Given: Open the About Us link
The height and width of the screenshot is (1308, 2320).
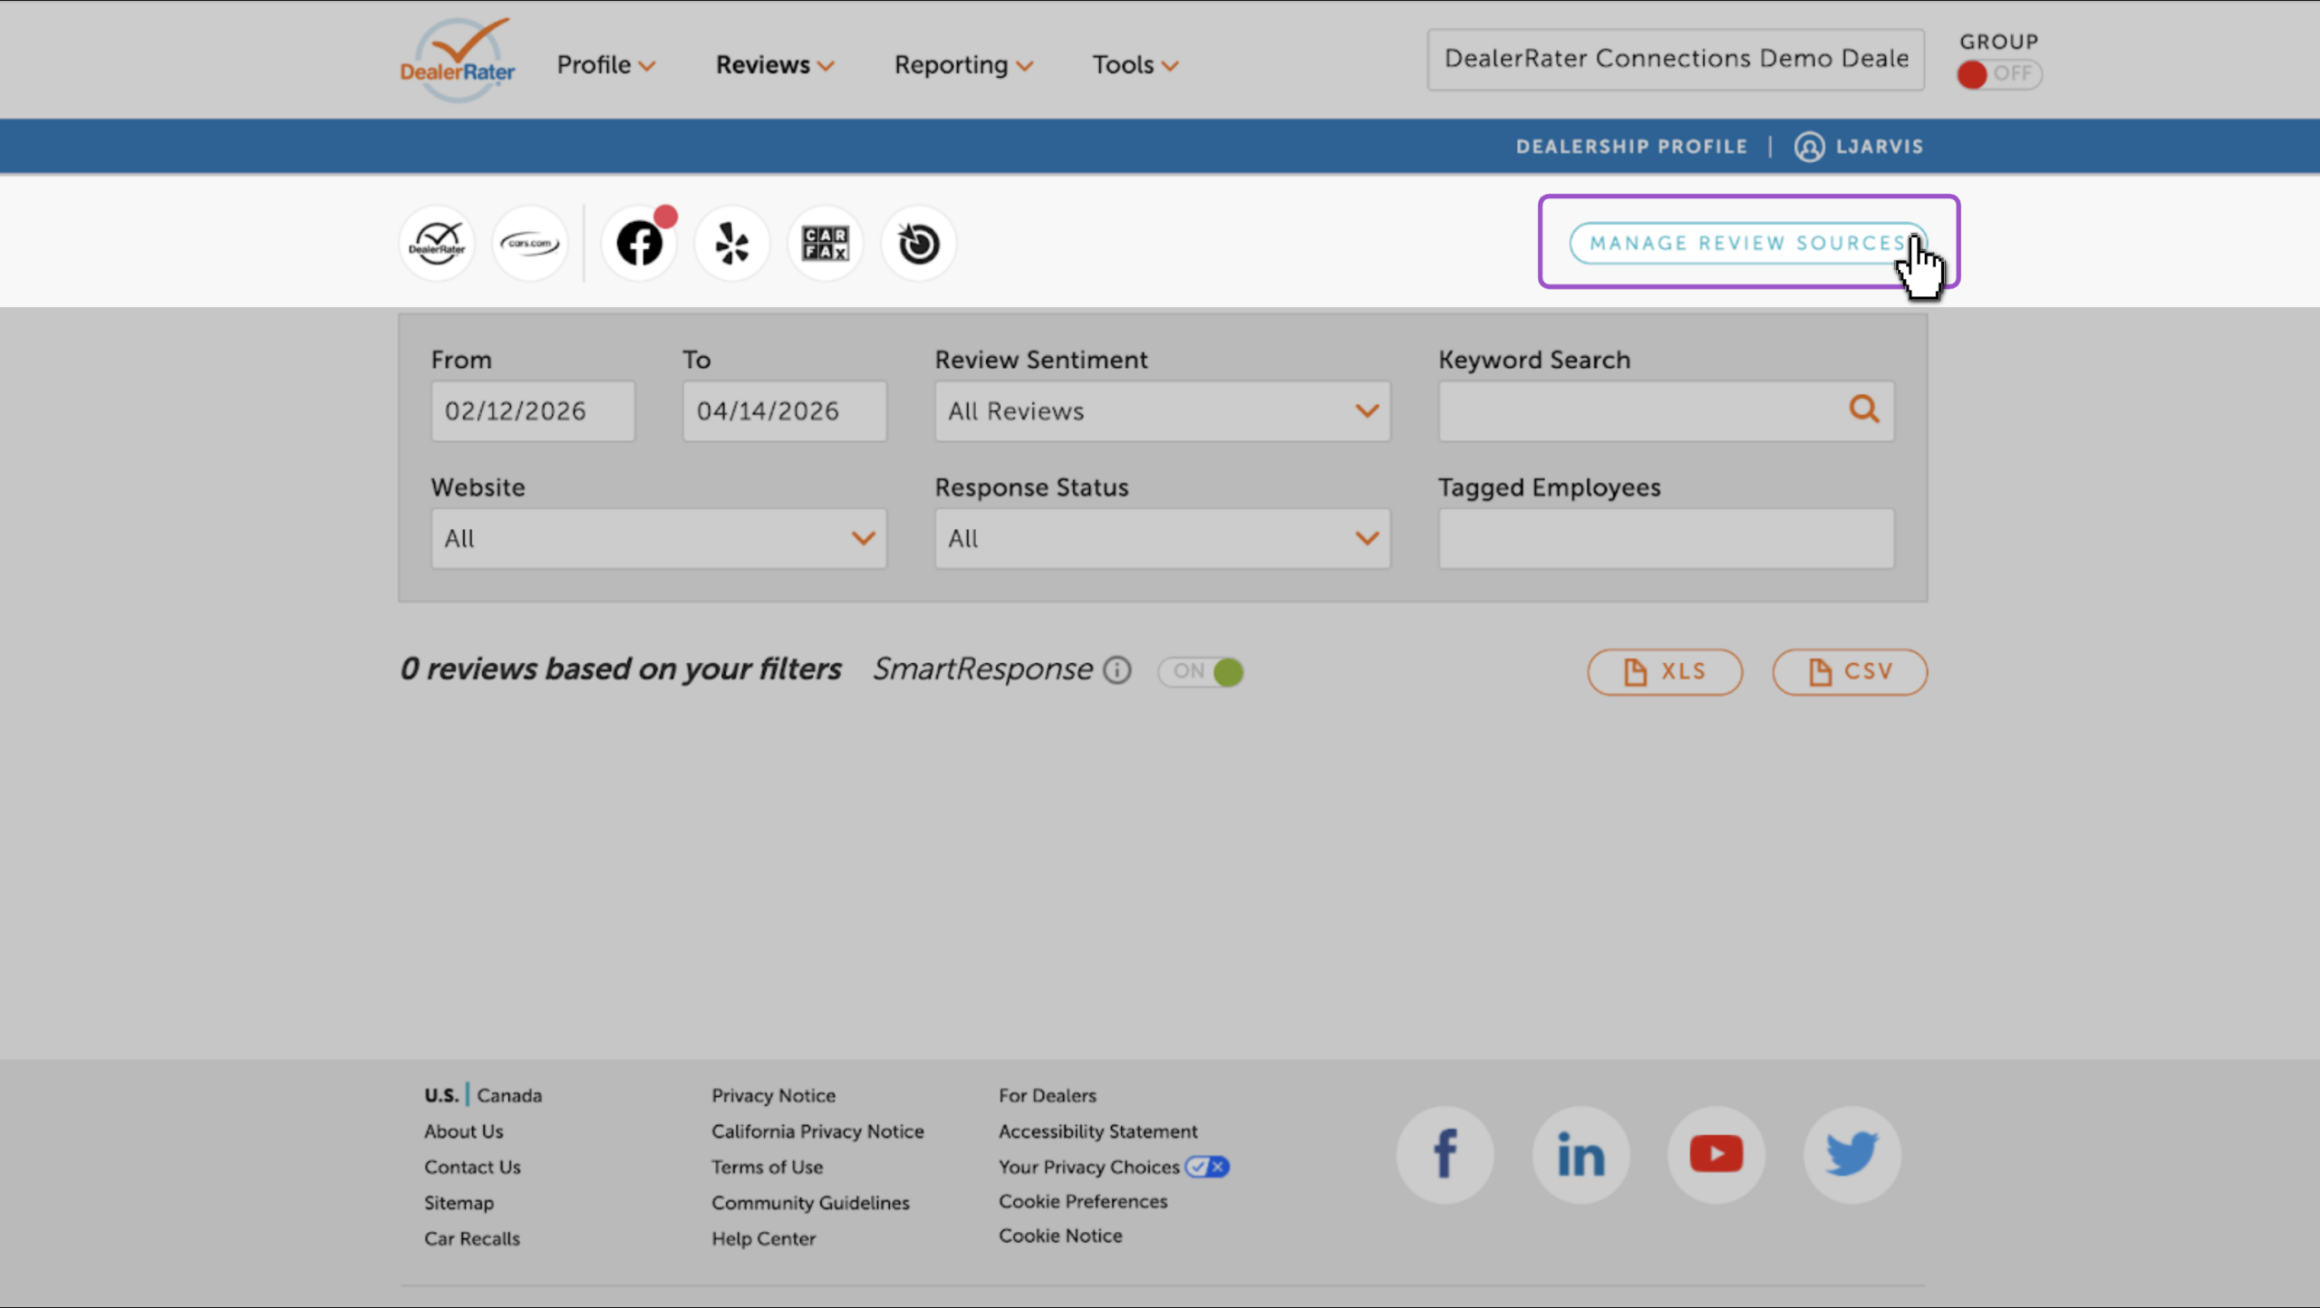Looking at the screenshot, I should [463, 1131].
